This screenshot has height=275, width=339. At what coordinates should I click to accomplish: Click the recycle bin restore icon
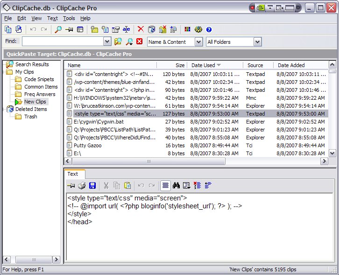(x=152, y=29)
